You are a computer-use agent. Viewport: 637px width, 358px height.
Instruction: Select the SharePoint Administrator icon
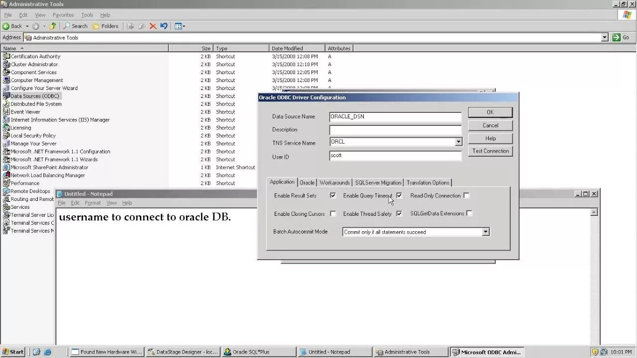pyautogui.click(x=6, y=168)
